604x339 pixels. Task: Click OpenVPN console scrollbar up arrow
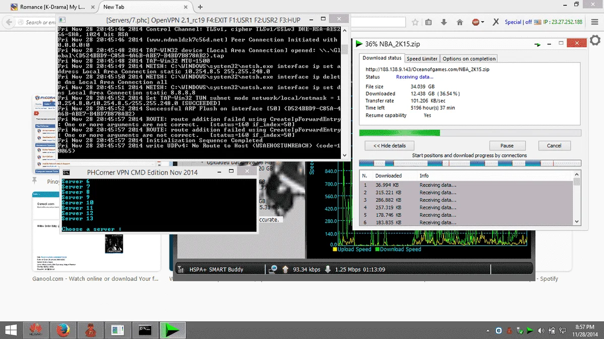[345, 30]
